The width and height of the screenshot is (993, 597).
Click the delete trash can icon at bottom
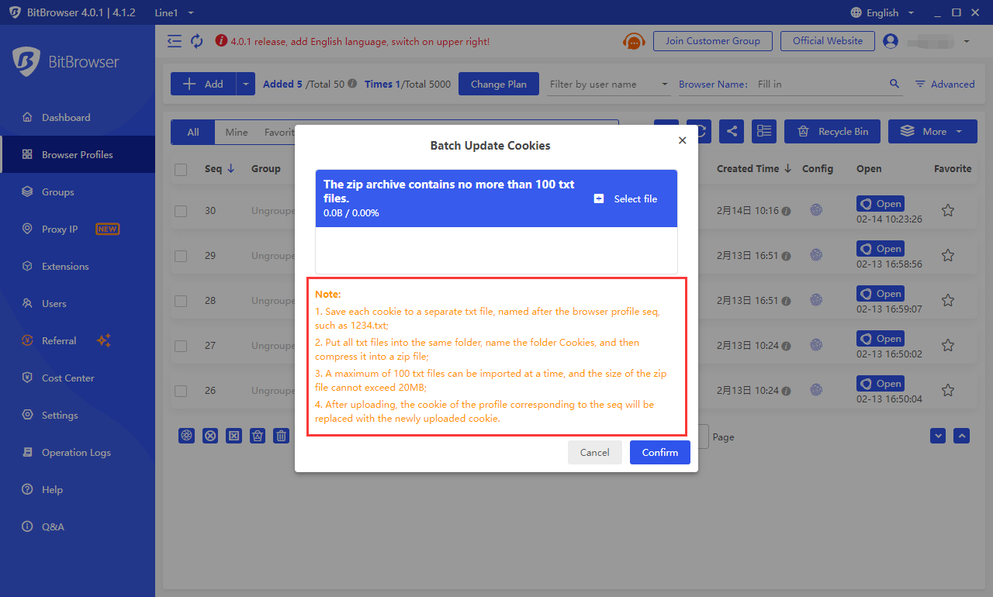[x=282, y=436]
